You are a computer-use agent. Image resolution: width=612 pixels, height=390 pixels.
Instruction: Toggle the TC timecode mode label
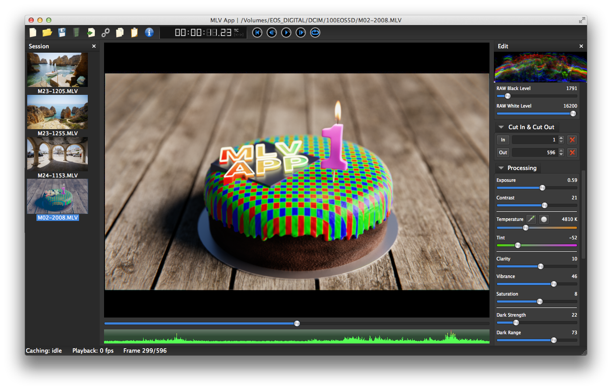(x=237, y=30)
